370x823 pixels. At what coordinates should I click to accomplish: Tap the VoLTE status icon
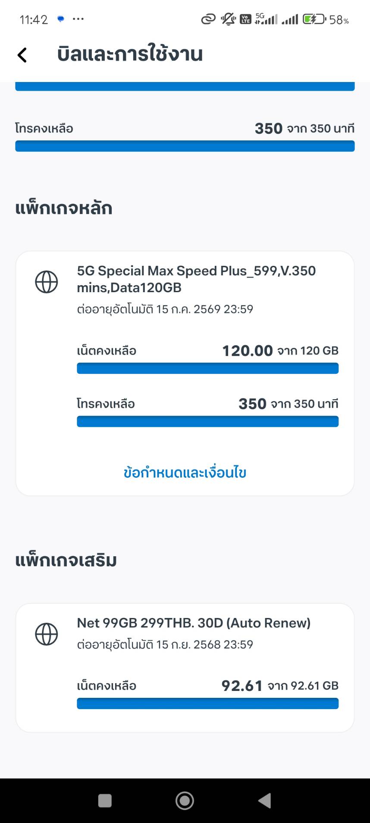point(245,19)
